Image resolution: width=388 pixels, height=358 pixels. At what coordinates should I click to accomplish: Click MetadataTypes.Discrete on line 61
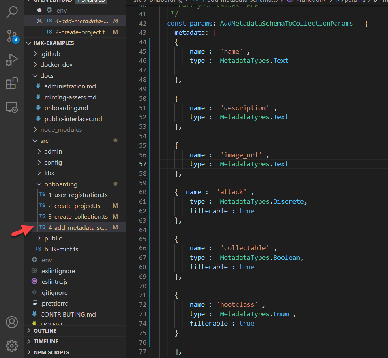(x=262, y=201)
